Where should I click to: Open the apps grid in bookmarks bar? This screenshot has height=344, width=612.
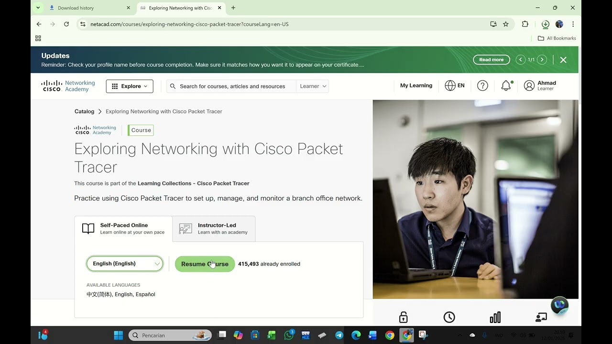coord(38,38)
